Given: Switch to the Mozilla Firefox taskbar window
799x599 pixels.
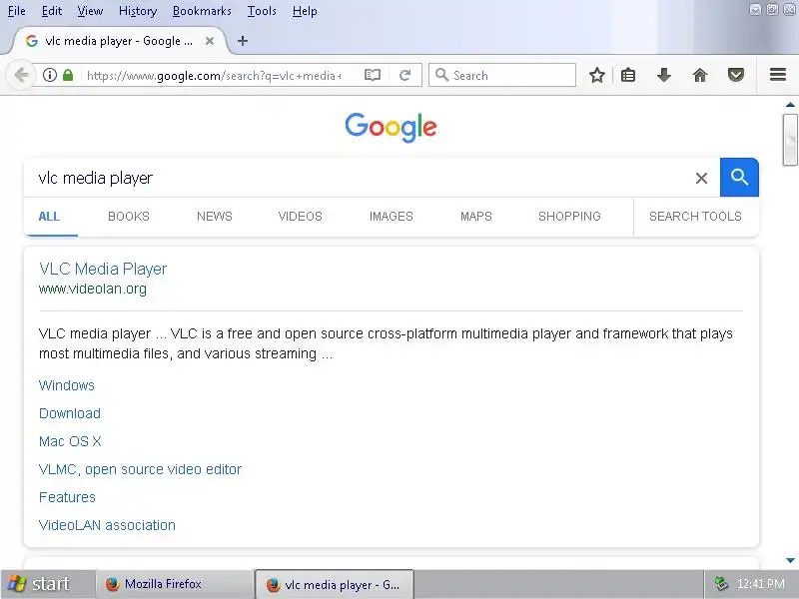Looking at the screenshot, I should [x=174, y=584].
